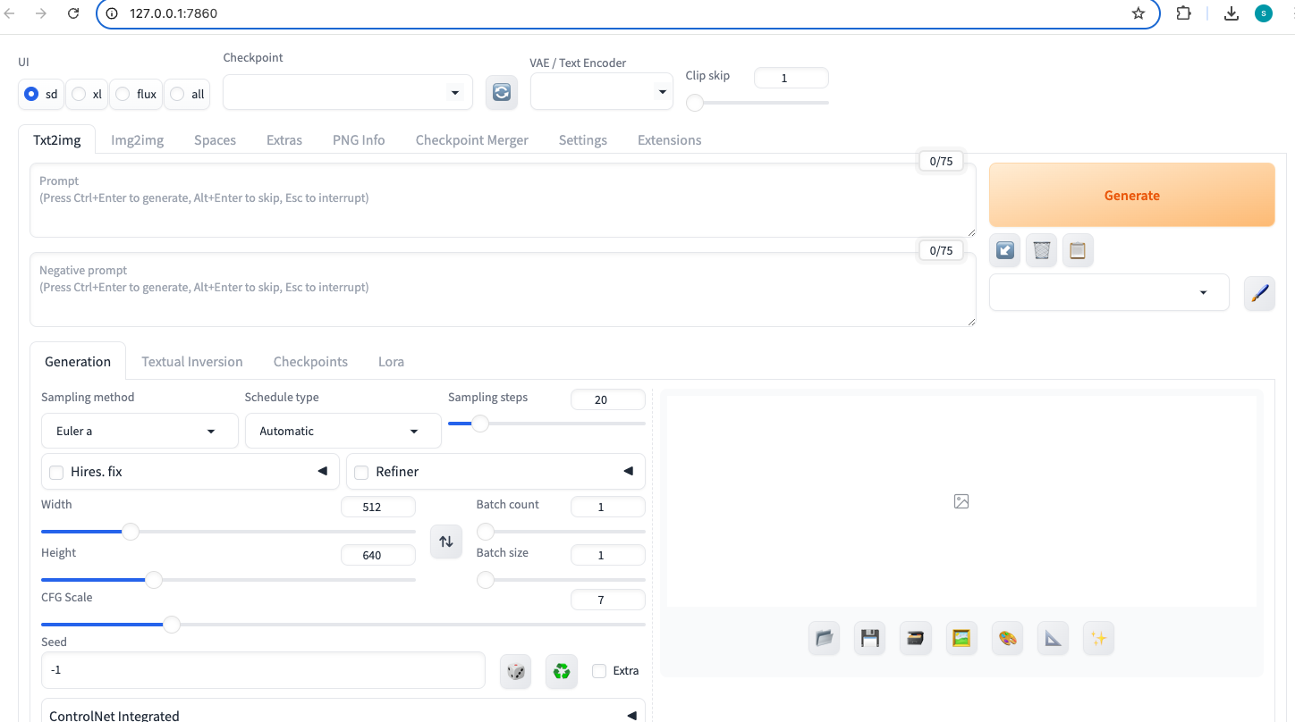Open the images output folder icon
This screenshot has height=722, width=1295.
pyautogui.click(x=824, y=638)
